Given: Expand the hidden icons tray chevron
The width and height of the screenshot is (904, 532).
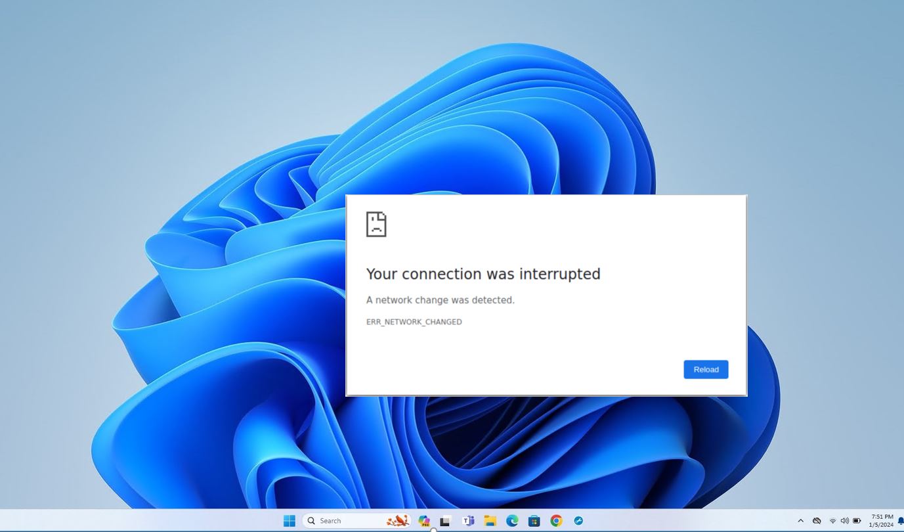Looking at the screenshot, I should (x=800, y=521).
